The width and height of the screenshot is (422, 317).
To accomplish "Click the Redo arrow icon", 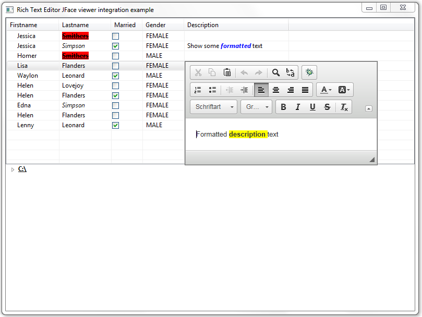I will (x=259, y=72).
